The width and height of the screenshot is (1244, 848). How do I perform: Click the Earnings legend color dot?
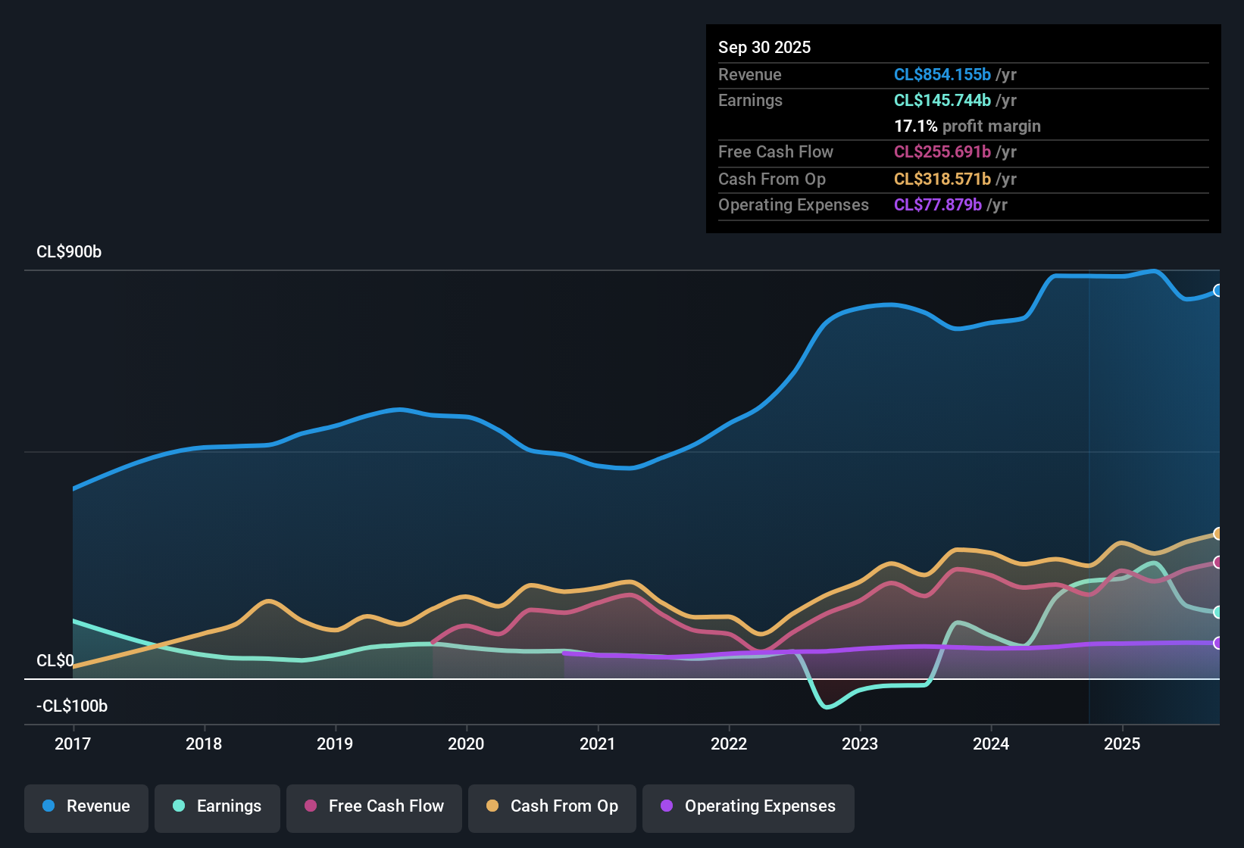click(178, 806)
